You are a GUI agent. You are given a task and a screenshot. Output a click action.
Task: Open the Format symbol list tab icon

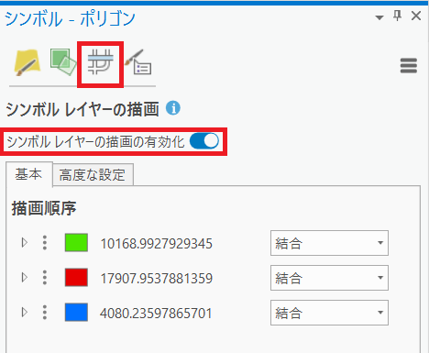pyautogui.click(x=137, y=62)
